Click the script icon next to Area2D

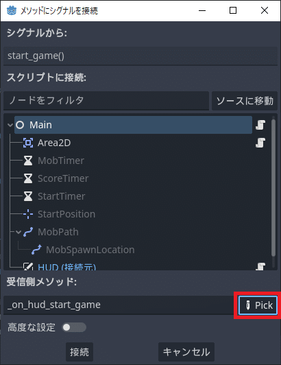tap(260, 143)
